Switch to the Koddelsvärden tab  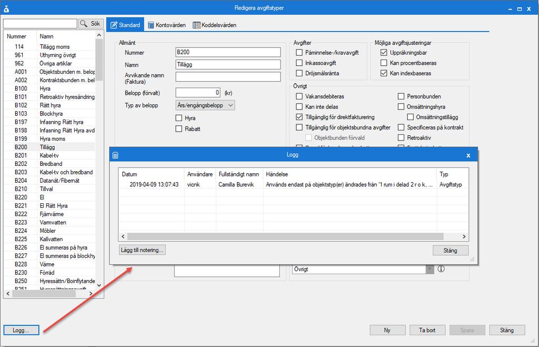click(215, 25)
